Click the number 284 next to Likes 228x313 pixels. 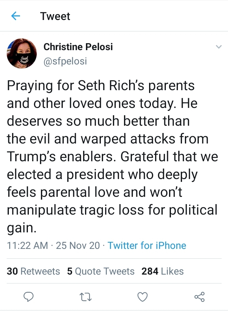tap(150, 271)
